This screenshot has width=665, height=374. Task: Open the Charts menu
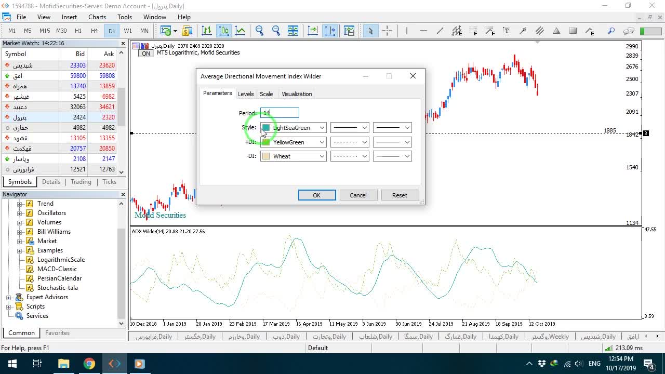click(x=97, y=17)
